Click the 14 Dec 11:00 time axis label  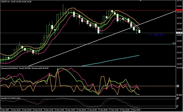pyautogui.click(x=48, y=110)
